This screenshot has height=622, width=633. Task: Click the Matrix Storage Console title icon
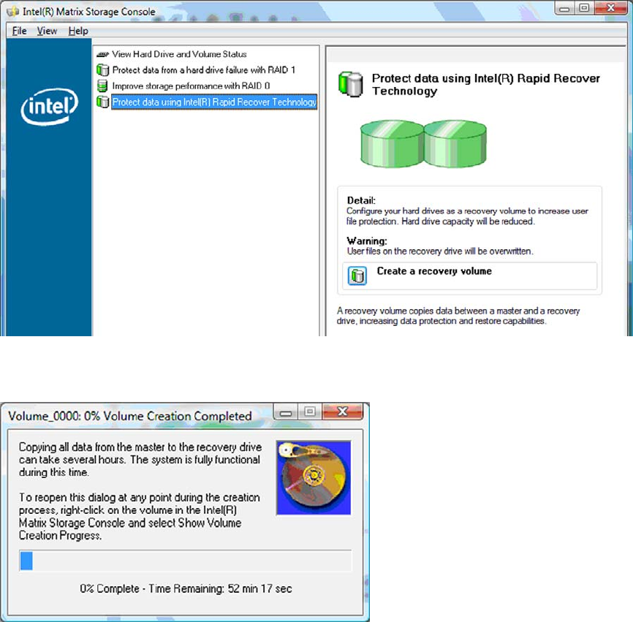[x=12, y=12]
